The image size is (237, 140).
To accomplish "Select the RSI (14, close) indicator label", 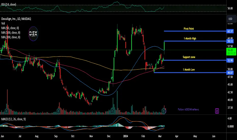I will click(x=9, y=5).
